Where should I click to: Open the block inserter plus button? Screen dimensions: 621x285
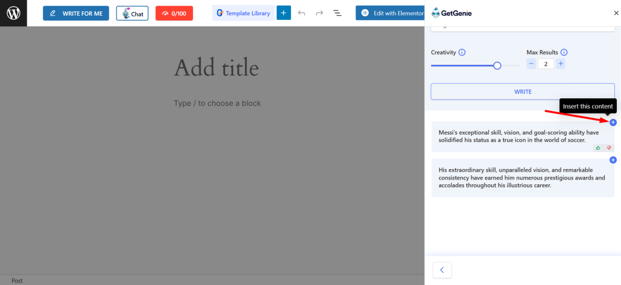(283, 13)
